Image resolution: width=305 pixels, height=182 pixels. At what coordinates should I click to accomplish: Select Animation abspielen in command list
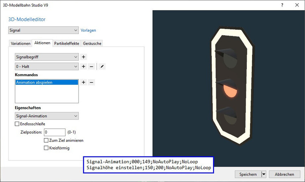[46, 82]
